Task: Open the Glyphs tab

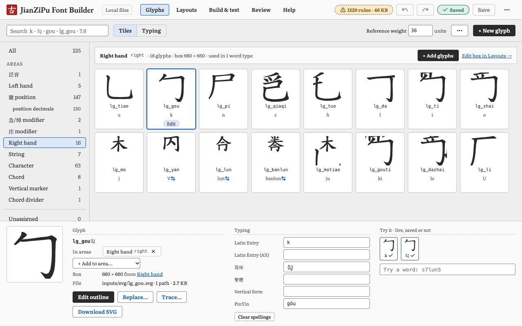Action: point(155,10)
